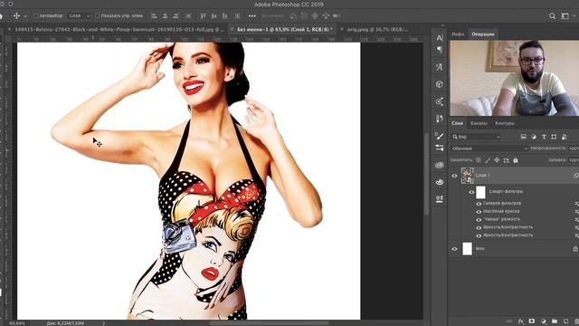
Task: Open the Обычный blending mode dropdown
Action: pyautogui.click(x=489, y=149)
